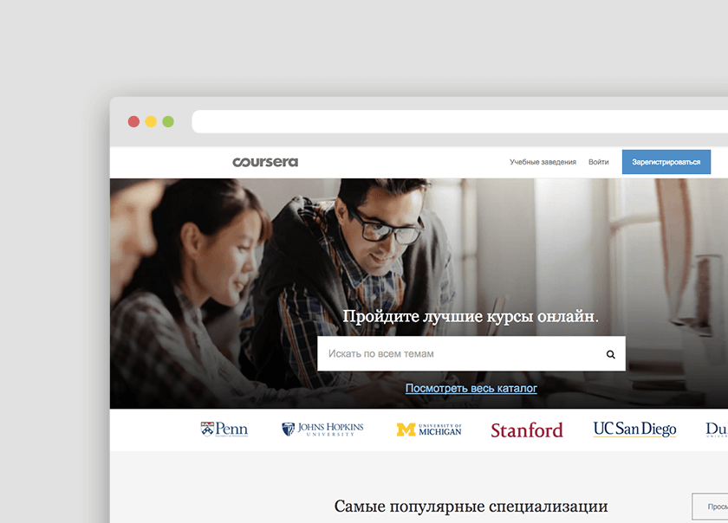Select the Самые популярные специализации heading

[471, 507]
